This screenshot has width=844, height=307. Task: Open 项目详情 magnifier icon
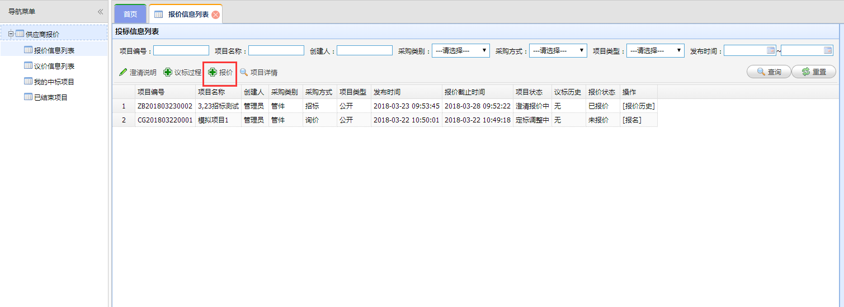tap(244, 72)
